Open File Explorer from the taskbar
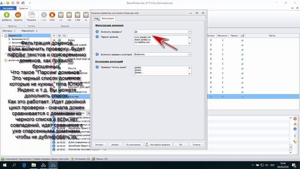 (34, 165)
